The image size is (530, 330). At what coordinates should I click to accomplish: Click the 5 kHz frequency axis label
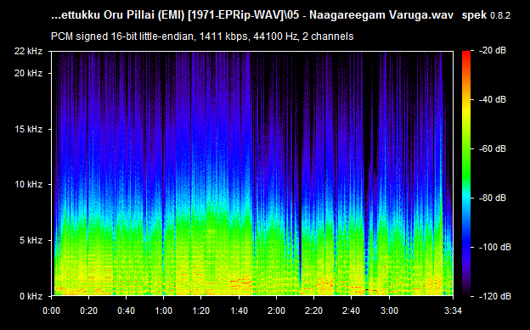(x=31, y=240)
